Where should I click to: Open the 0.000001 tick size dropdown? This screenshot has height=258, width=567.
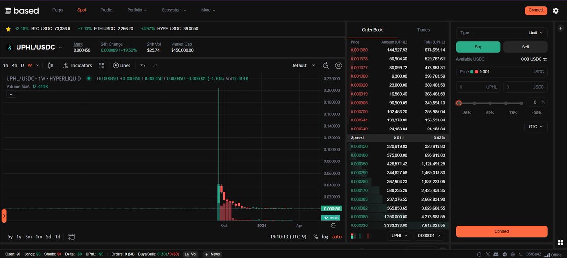tap(430, 236)
